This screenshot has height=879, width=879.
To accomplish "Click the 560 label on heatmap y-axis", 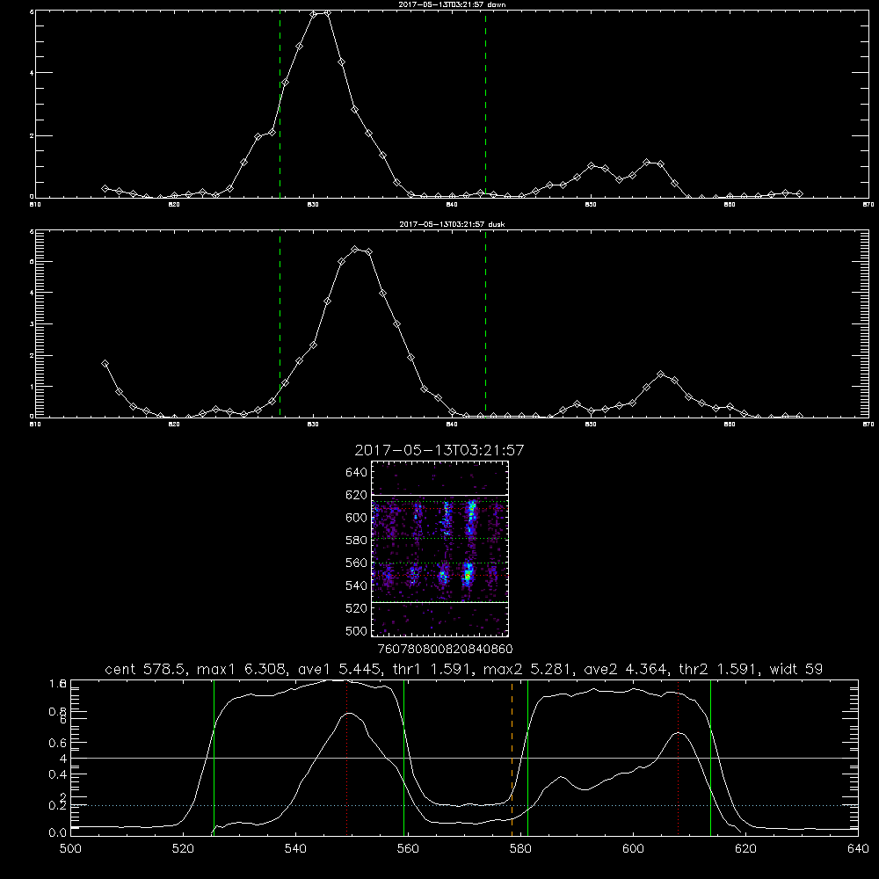I will tap(357, 563).
